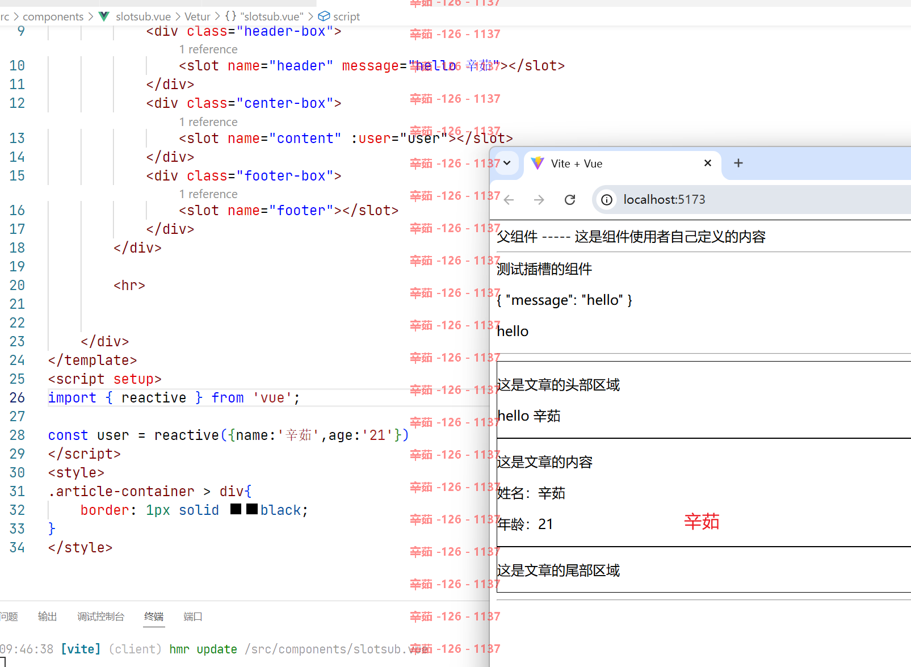Click line number 26 in the gutter

point(17,397)
